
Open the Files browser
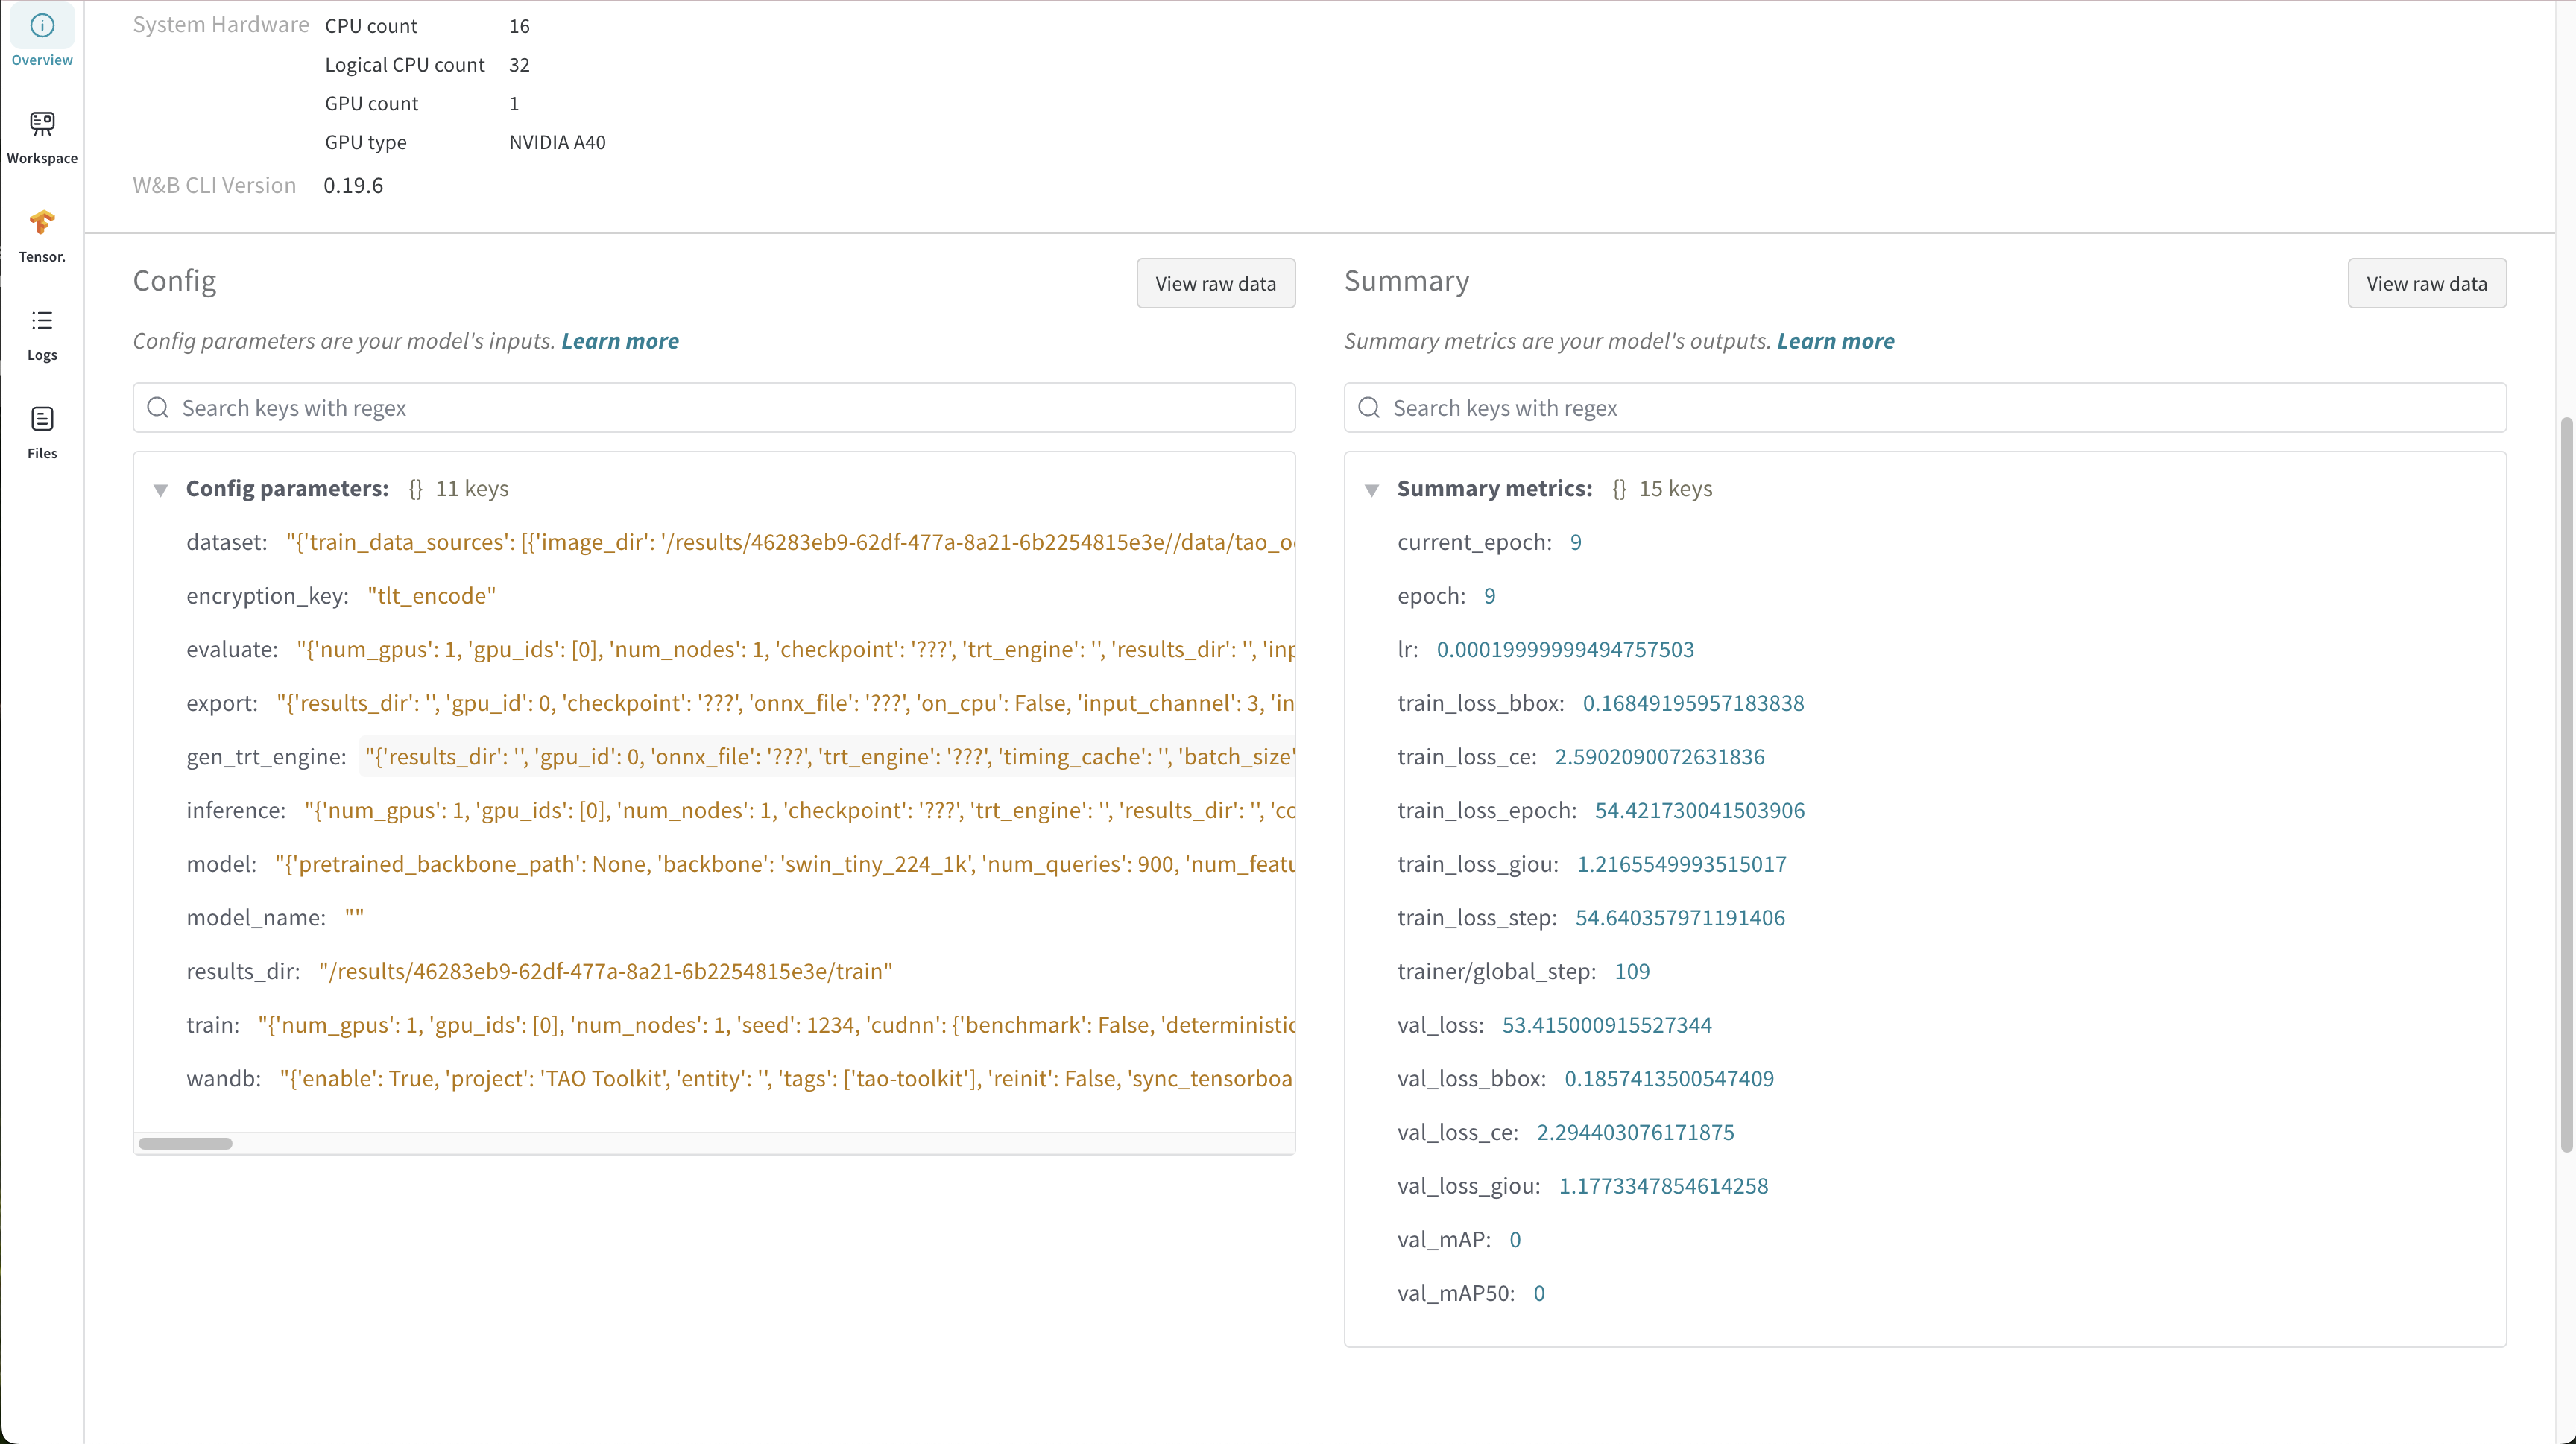click(41, 431)
